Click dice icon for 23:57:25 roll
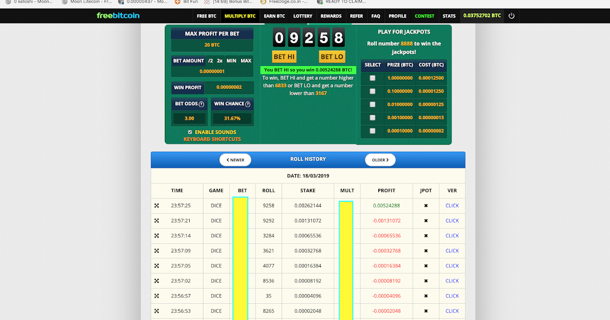This screenshot has height=320, width=610. [157, 206]
